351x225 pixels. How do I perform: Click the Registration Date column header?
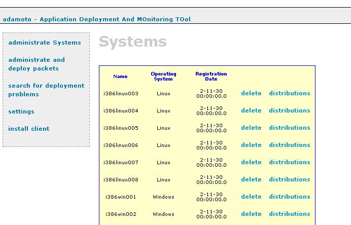click(x=211, y=77)
